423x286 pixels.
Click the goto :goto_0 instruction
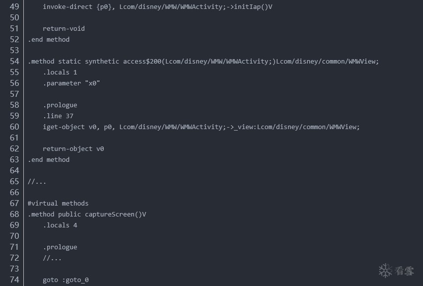(x=66, y=280)
